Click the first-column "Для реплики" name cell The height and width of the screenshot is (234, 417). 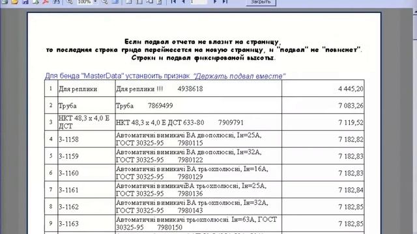point(87,88)
